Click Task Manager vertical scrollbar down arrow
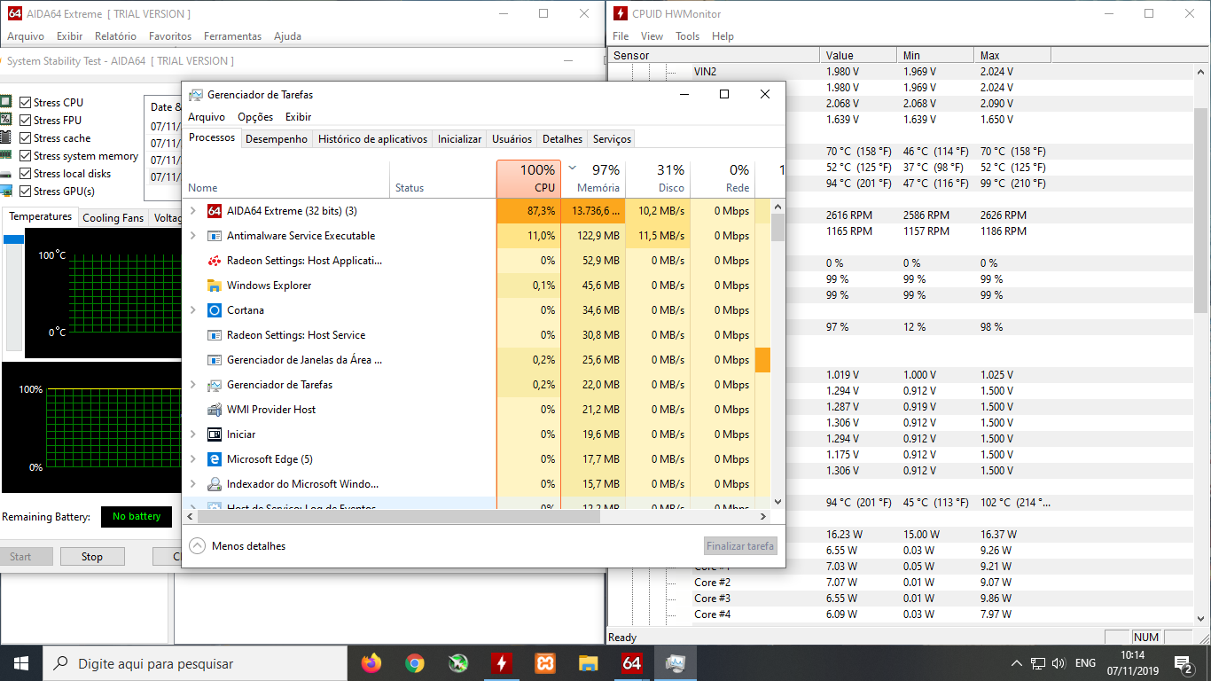This screenshot has width=1211, height=681. 777,502
